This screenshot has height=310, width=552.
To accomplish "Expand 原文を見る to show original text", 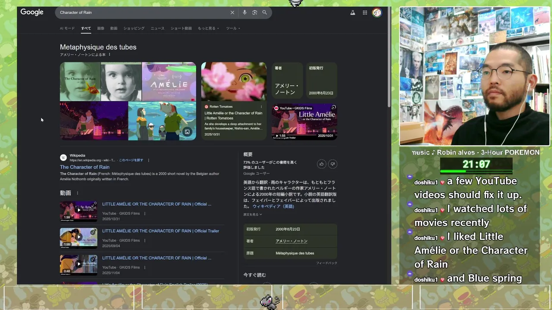I will [x=252, y=214].
